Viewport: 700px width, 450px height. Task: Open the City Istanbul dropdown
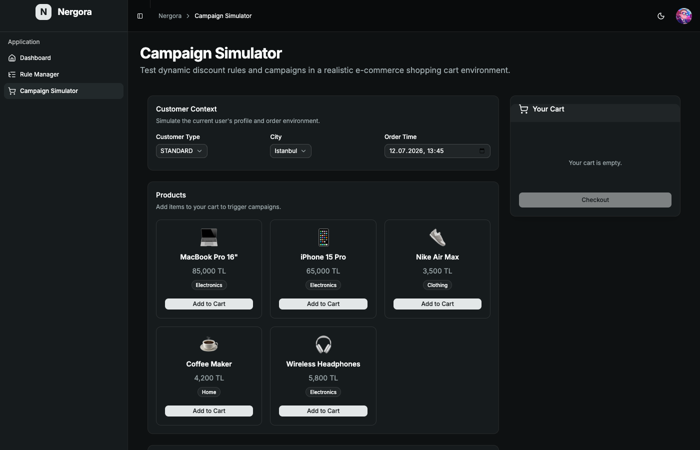coord(290,151)
